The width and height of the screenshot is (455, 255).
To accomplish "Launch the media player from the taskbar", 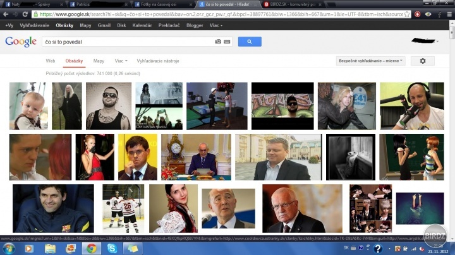I will [x=28, y=249].
